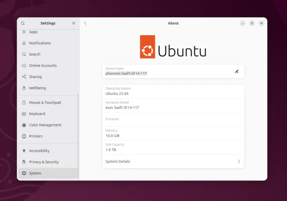The height and width of the screenshot is (201, 287).
Task: Expand System Details chevron arrow
Action: click(x=239, y=161)
